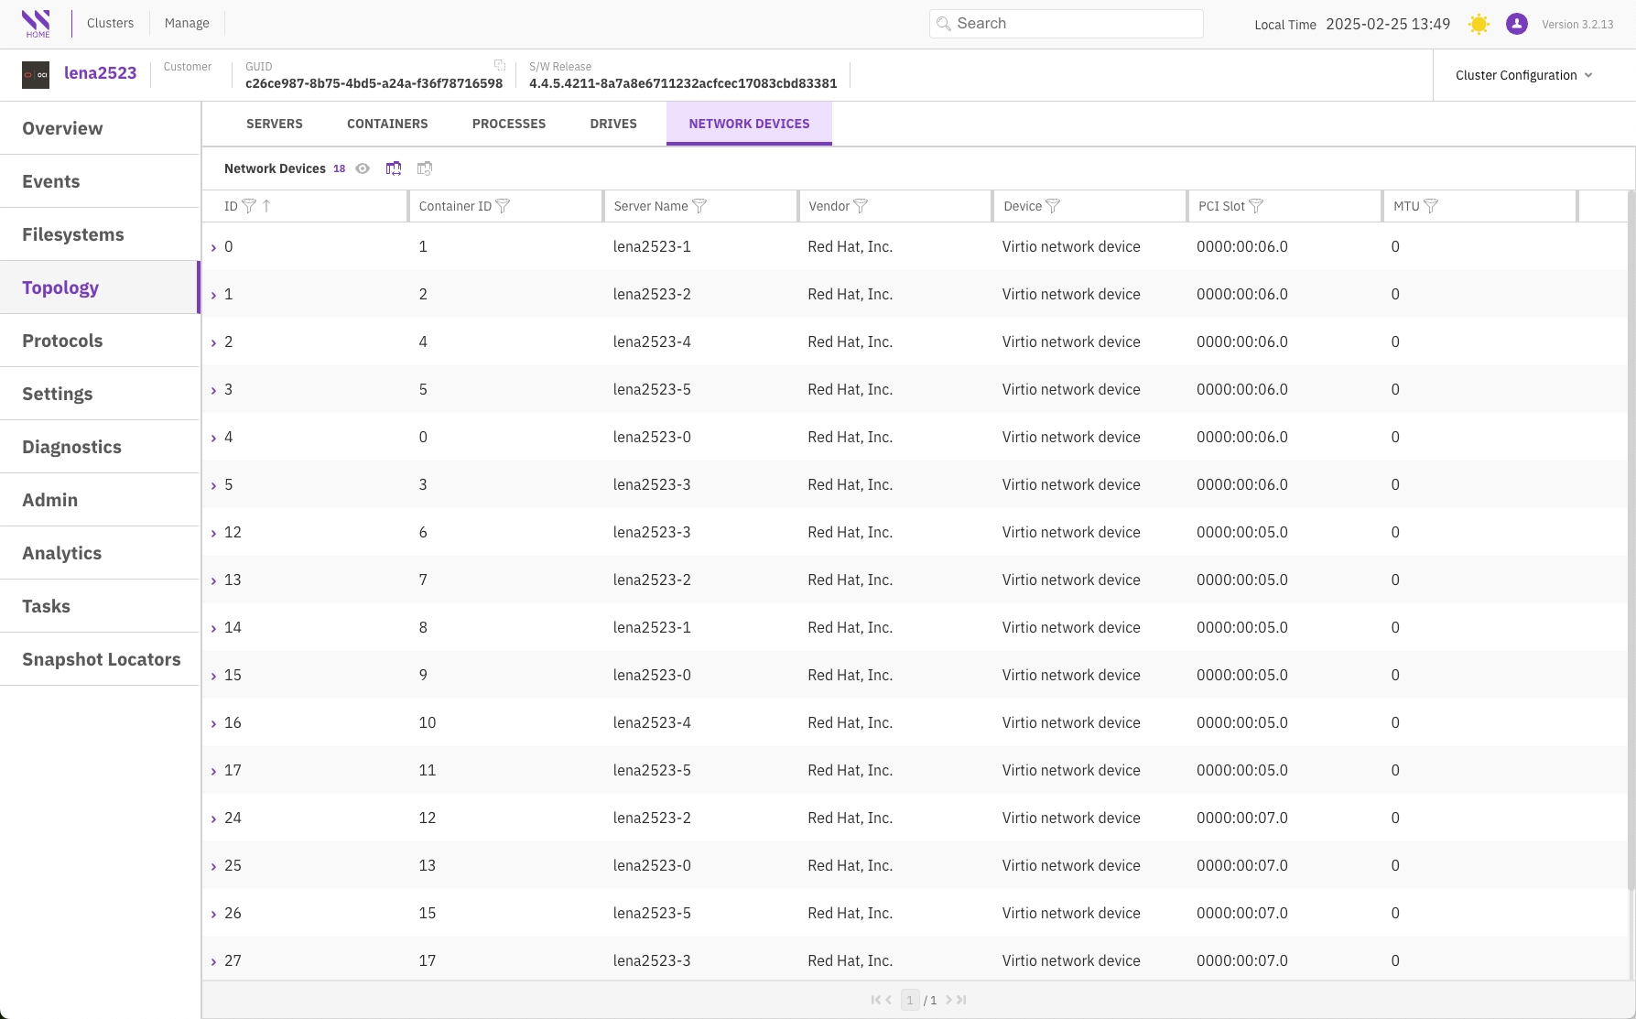Click the reset columns icon
The image size is (1636, 1019).
[x=425, y=168]
